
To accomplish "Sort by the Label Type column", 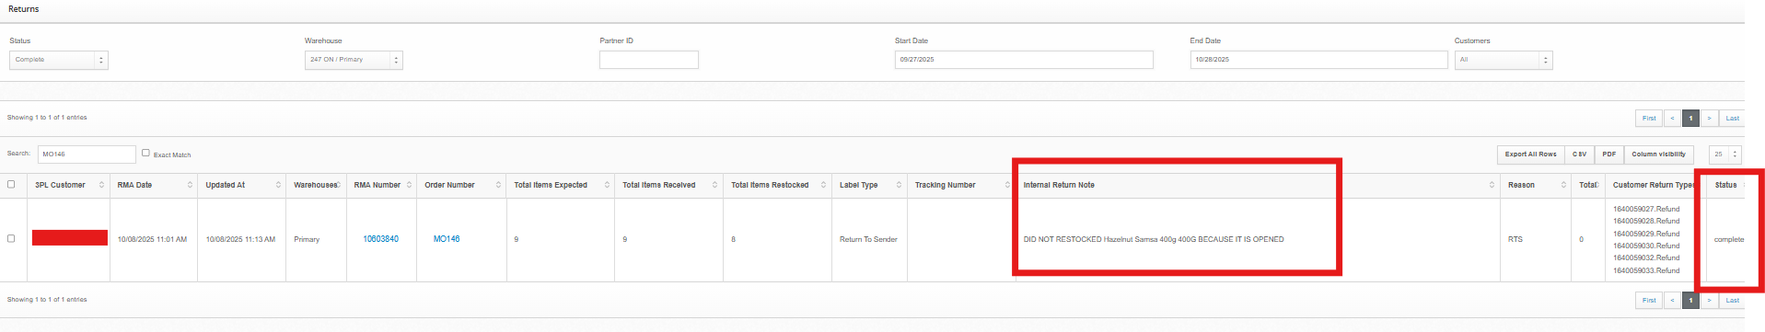I will pyautogui.click(x=869, y=185).
